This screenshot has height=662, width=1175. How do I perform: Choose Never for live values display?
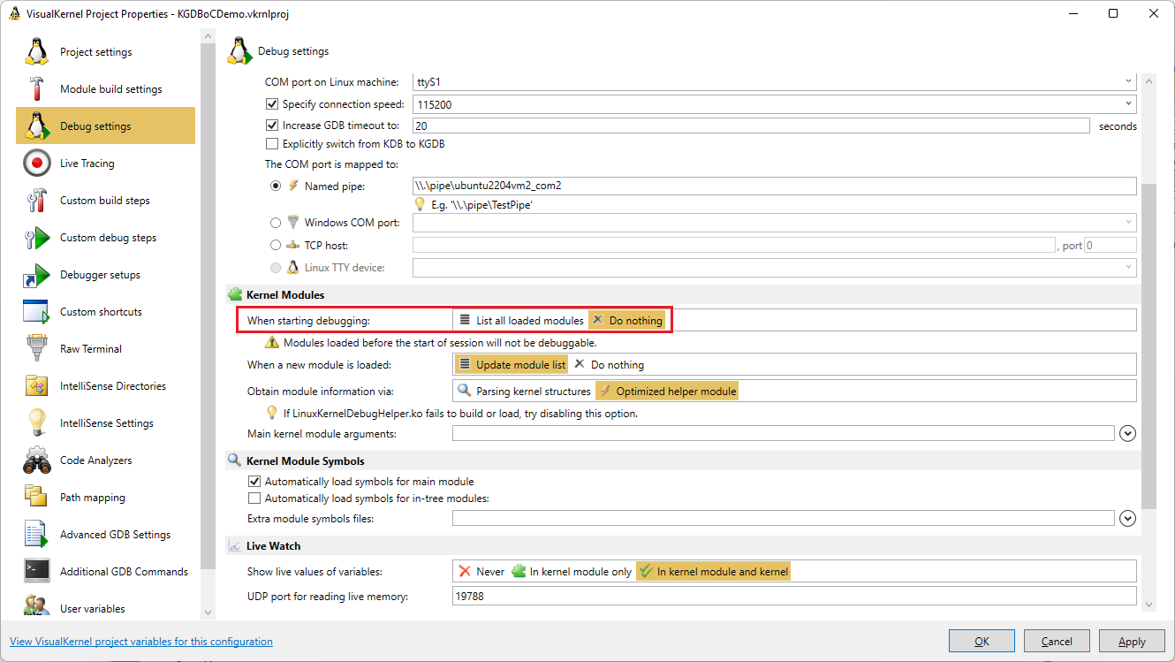coord(481,572)
